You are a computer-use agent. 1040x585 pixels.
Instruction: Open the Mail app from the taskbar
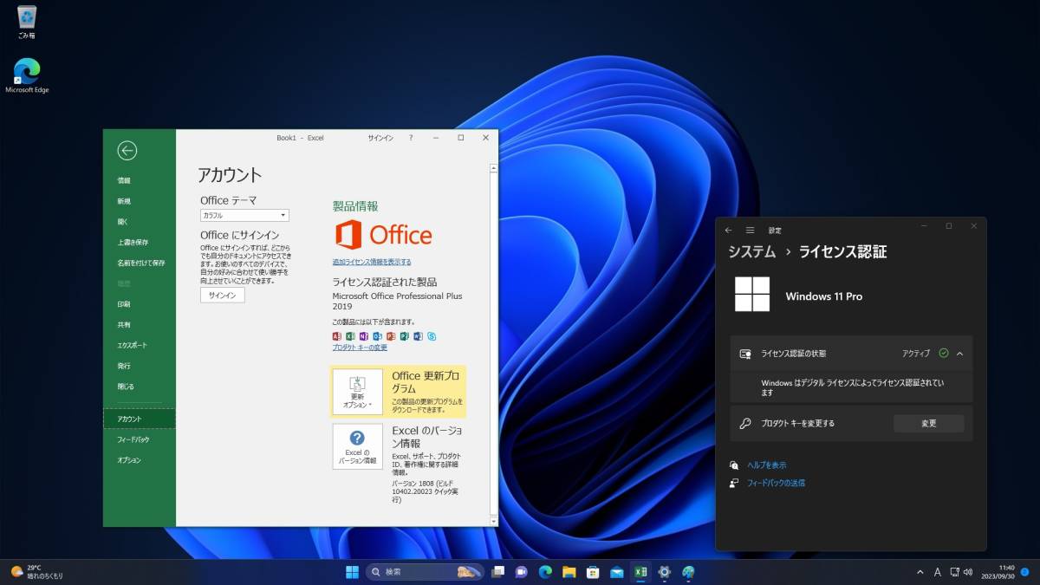pyautogui.click(x=617, y=572)
